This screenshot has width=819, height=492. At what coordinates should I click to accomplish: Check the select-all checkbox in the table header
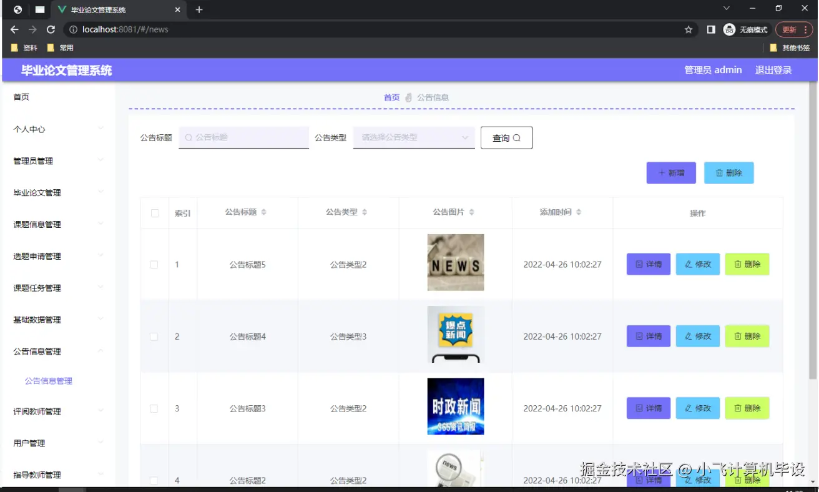[x=154, y=212]
